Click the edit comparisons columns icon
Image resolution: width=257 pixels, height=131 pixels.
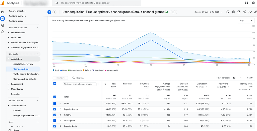tap(233, 12)
